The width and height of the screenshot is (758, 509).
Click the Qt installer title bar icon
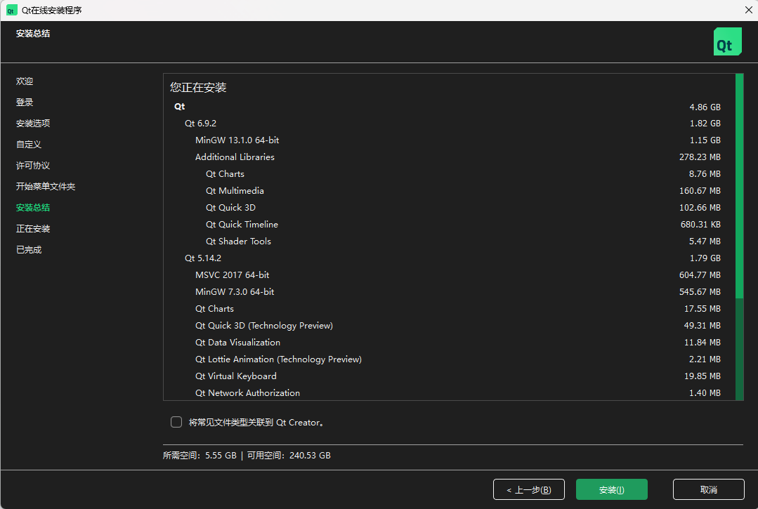pos(11,10)
